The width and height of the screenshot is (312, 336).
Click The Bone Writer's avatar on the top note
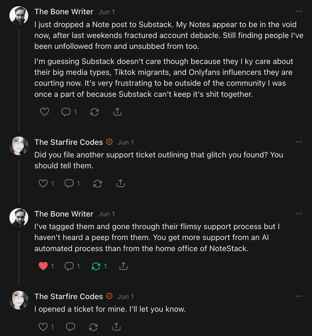19,15
